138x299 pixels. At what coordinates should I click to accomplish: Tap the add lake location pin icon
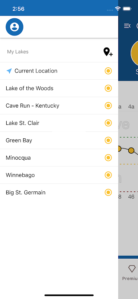[108, 52]
